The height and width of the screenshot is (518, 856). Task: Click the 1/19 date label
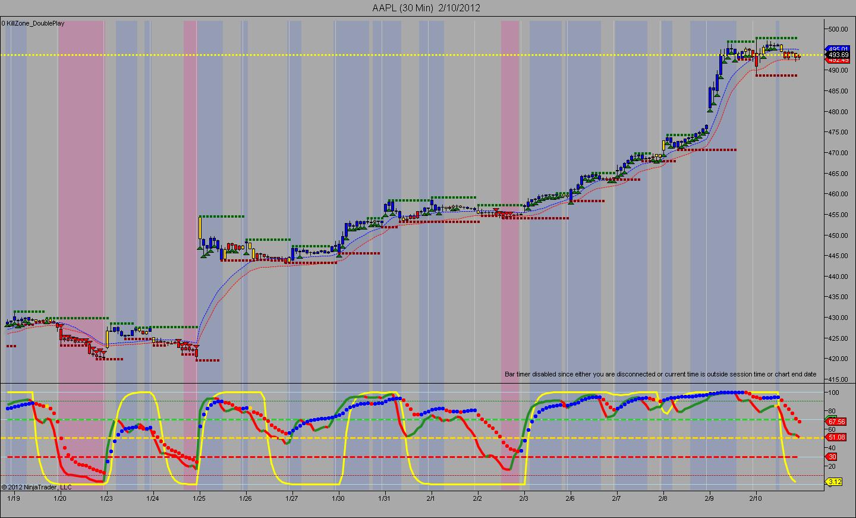click(x=13, y=498)
